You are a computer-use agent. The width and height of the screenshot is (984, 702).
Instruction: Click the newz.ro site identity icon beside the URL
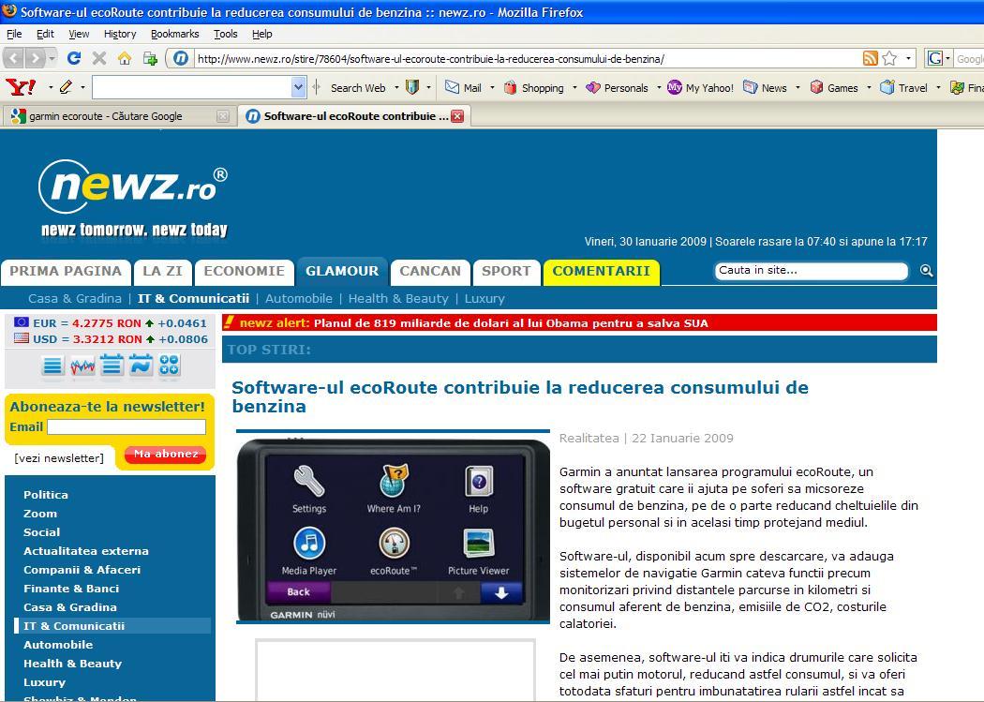click(x=181, y=58)
